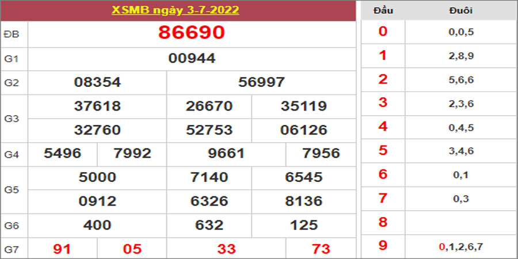Select G6 number 400
The width and height of the screenshot is (518, 259).
tap(97, 225)
